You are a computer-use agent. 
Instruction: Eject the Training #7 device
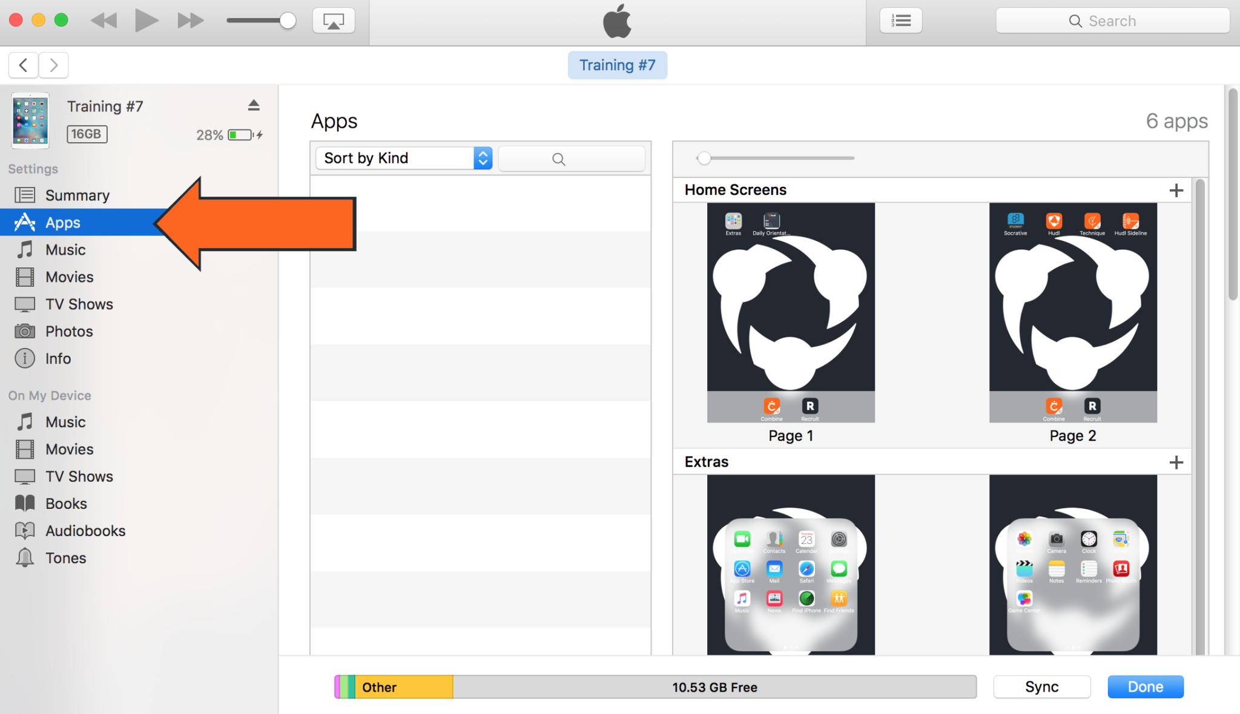[254, 105]
